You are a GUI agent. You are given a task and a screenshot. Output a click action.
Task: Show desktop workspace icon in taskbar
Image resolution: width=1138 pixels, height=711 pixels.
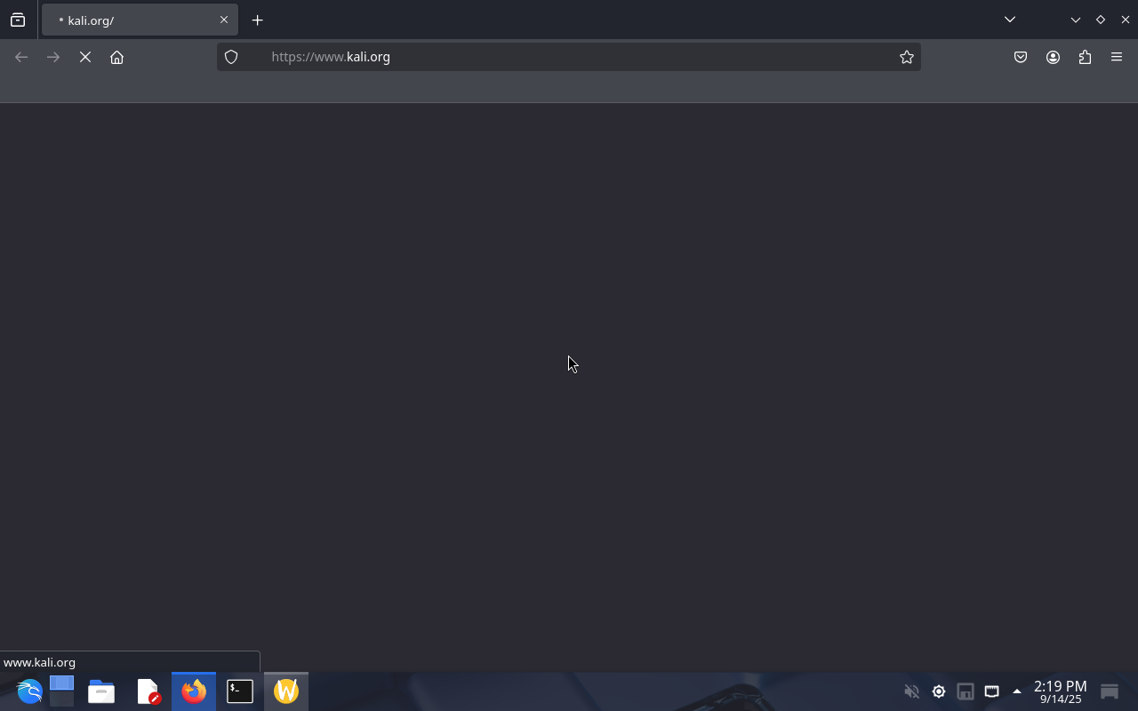(61, 691)
